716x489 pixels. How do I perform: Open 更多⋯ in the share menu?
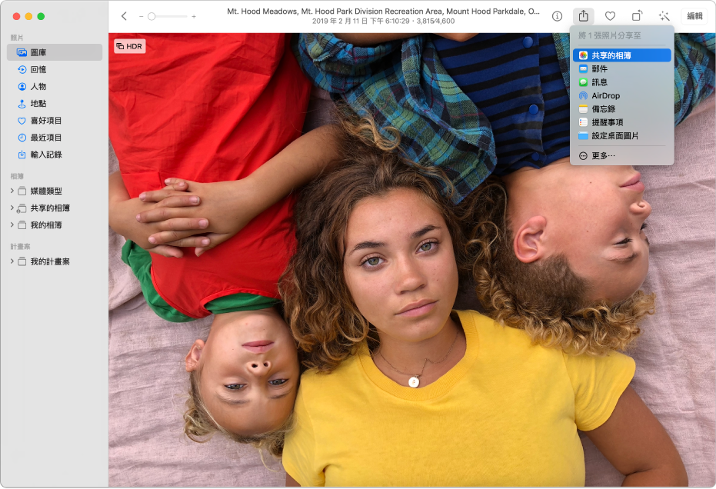pos(622,155)
